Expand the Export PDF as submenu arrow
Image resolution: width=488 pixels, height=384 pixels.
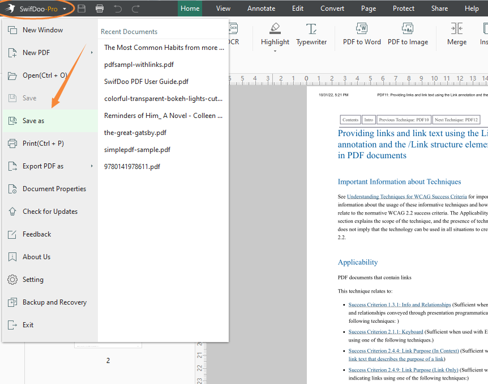coord(92,166)
